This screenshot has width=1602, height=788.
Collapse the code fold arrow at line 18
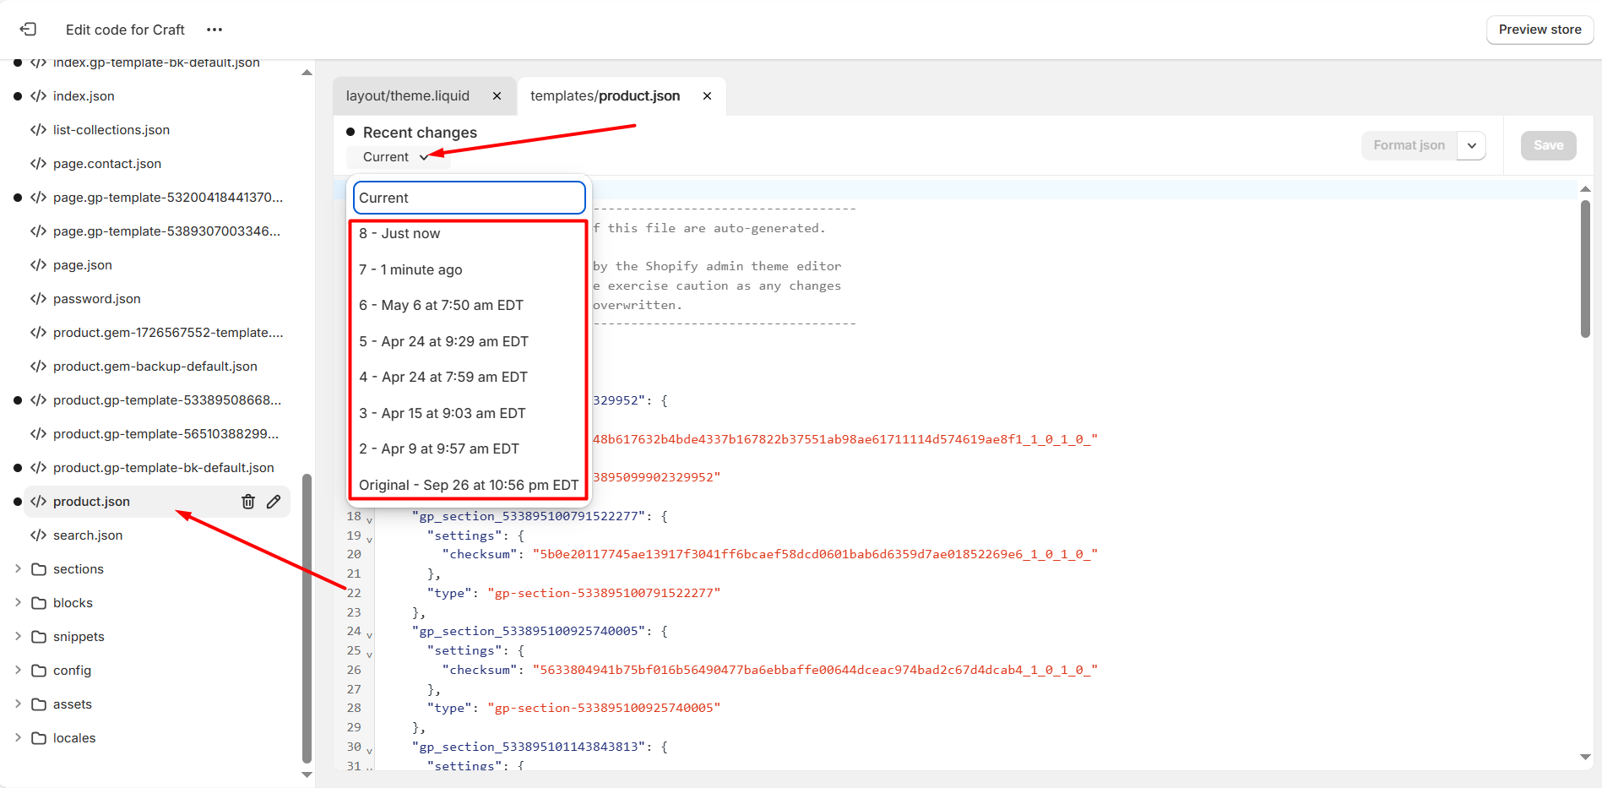point(369,519)
